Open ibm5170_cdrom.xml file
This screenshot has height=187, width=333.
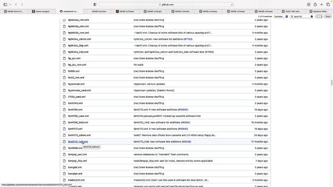pos(79,135)
